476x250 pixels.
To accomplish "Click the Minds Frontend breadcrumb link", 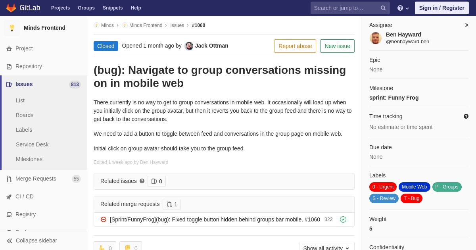I will coord(146,25).
